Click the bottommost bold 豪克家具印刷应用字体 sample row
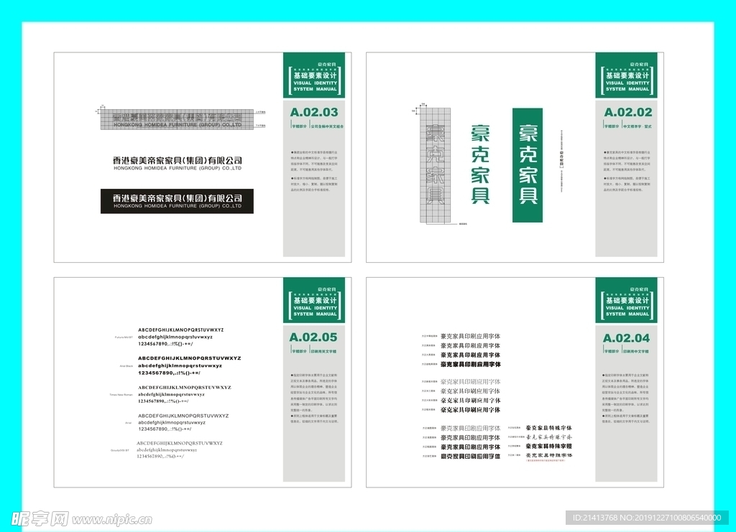Viewport: 736px width, 532px height. coord(470,456)
